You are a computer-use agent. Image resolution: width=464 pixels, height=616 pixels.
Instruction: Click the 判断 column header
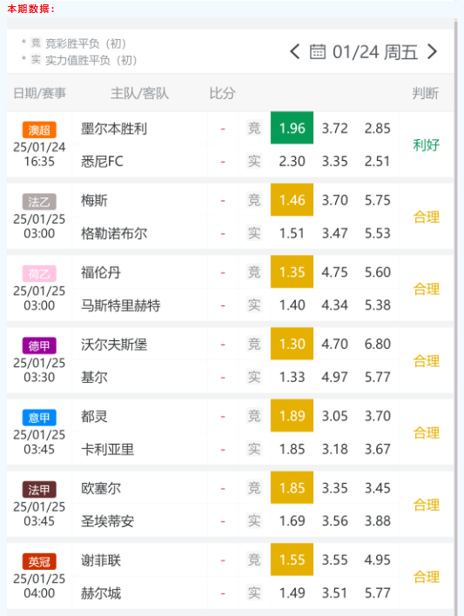425,93
